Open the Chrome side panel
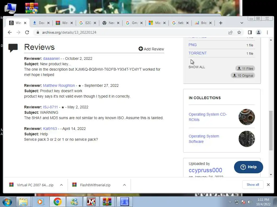 tap(250, 32)
